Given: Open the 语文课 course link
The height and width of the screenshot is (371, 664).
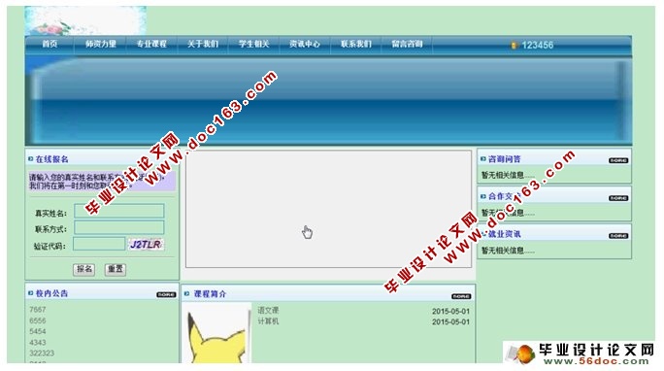Looking at the screenshot, I should pos(268,311).
